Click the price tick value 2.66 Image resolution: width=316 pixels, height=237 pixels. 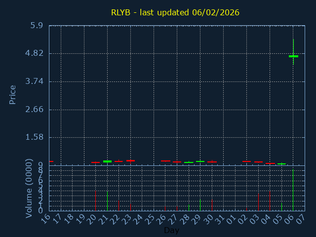point(34,110)
